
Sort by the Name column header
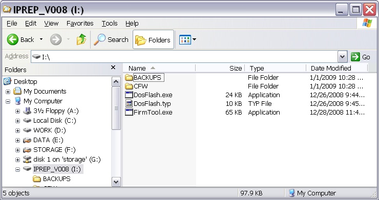[159, 69]
